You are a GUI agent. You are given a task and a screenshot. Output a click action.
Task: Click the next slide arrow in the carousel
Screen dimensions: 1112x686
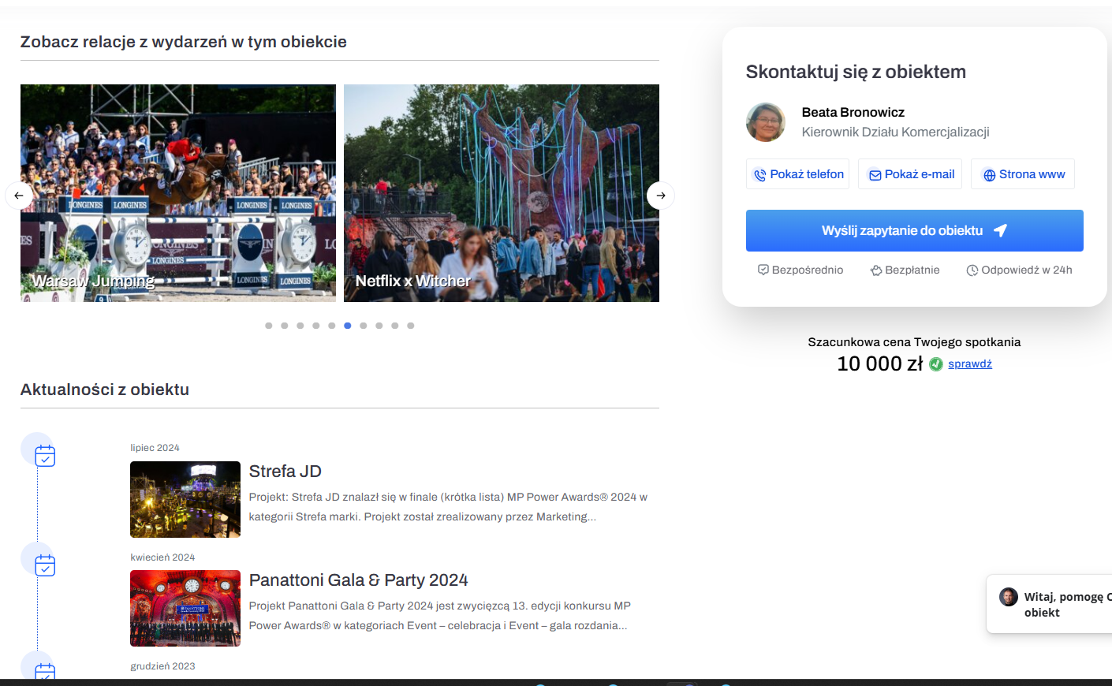pyautogui.click(x=661, y=196)
